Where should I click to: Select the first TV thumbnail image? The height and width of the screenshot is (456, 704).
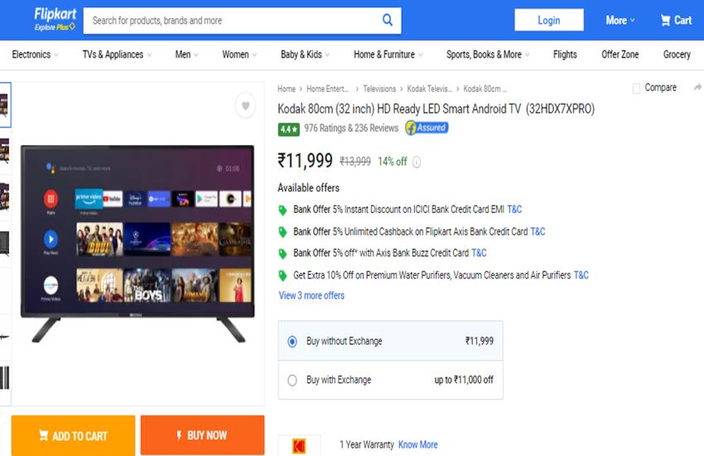[5, 104]
